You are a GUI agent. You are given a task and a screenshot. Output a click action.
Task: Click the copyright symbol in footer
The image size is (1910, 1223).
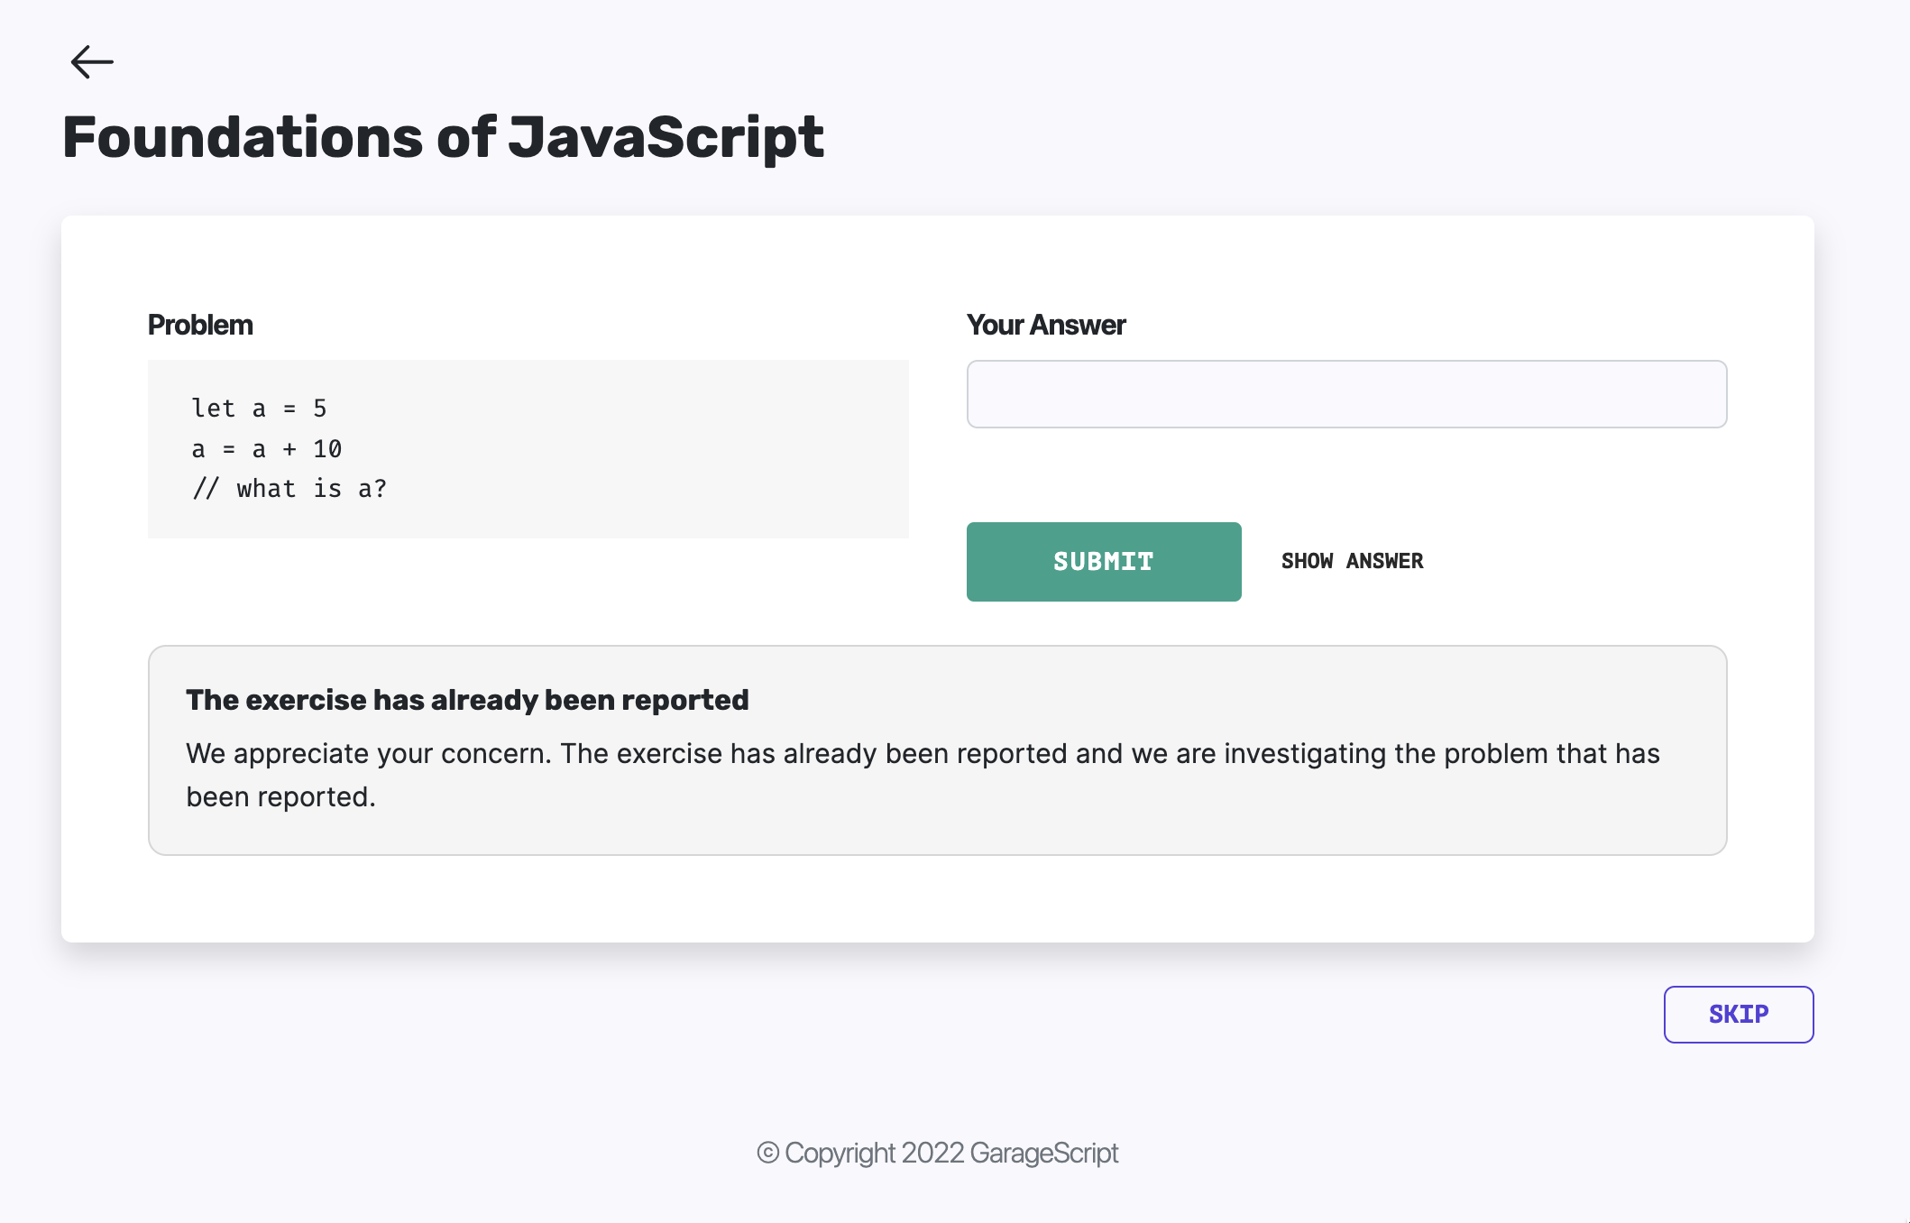767,1153
